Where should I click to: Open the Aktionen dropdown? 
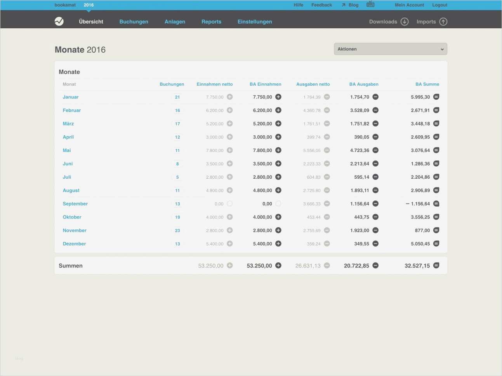coord(391,49)
